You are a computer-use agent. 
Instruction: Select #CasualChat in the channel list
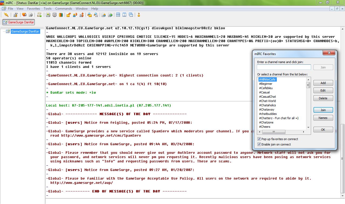[267, 97]
